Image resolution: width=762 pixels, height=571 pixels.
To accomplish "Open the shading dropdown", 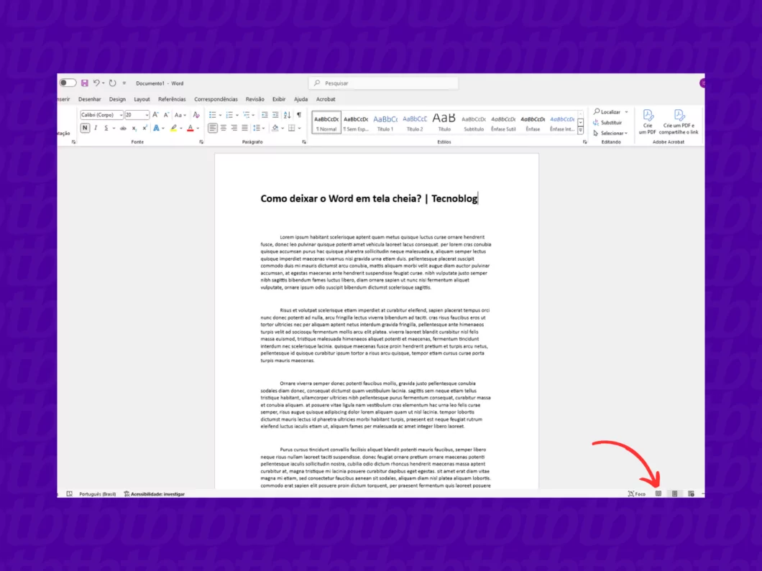I will point(283,128).
